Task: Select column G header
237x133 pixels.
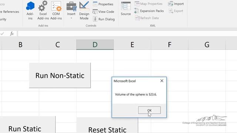Action: click(x=207, y=45)
